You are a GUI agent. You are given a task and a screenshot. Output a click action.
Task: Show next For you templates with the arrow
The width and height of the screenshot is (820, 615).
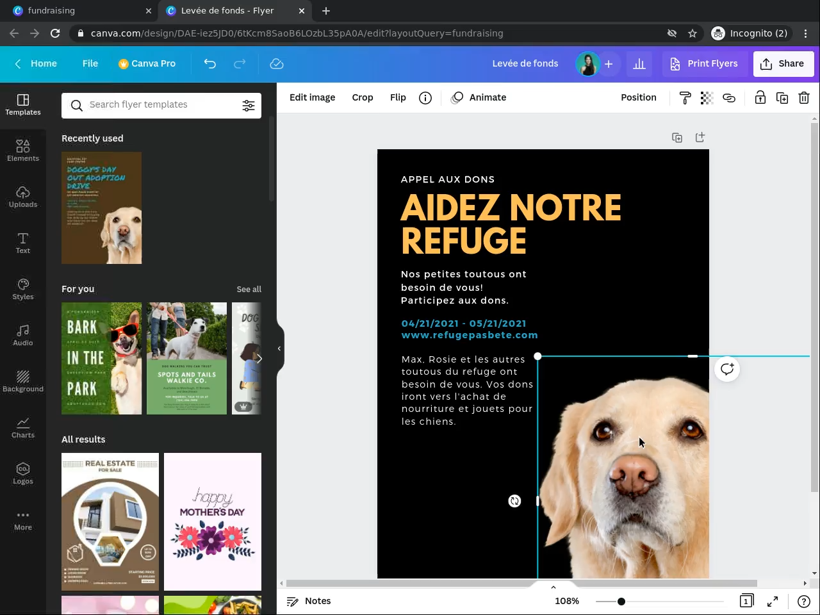point(259,359)
